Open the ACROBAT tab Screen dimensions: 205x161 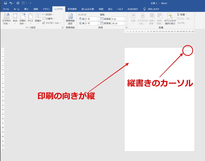click(x=133, y=9)
